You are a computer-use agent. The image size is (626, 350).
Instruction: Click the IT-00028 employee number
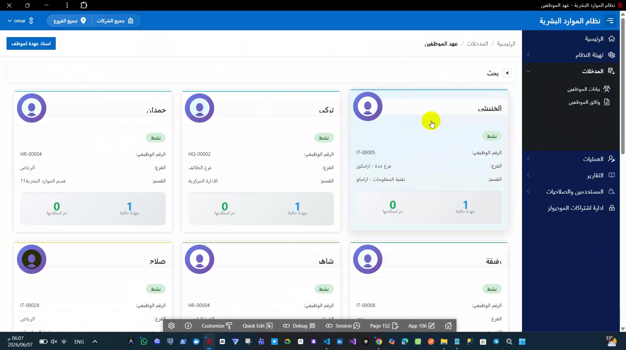tap(30, 305)
